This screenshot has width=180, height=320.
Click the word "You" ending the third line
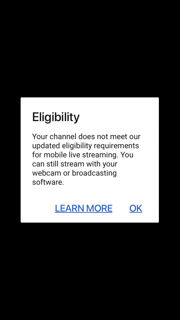127,155
